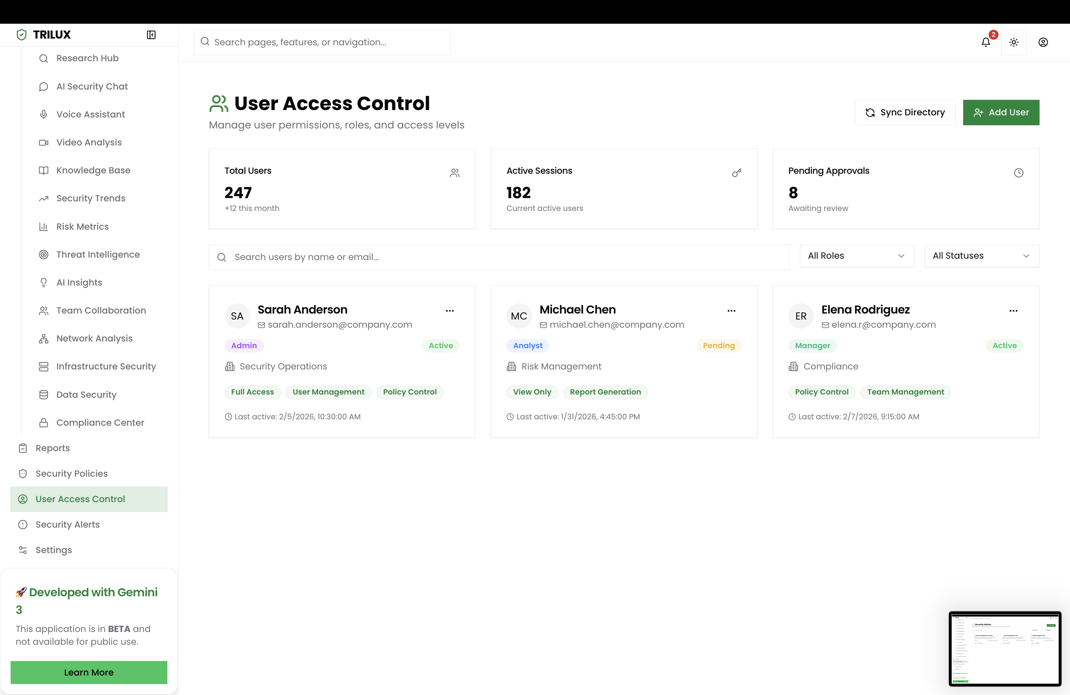Open Elena Rodriguez's more options
This screenshot has height=695, width=1070.
[1013, 311]
